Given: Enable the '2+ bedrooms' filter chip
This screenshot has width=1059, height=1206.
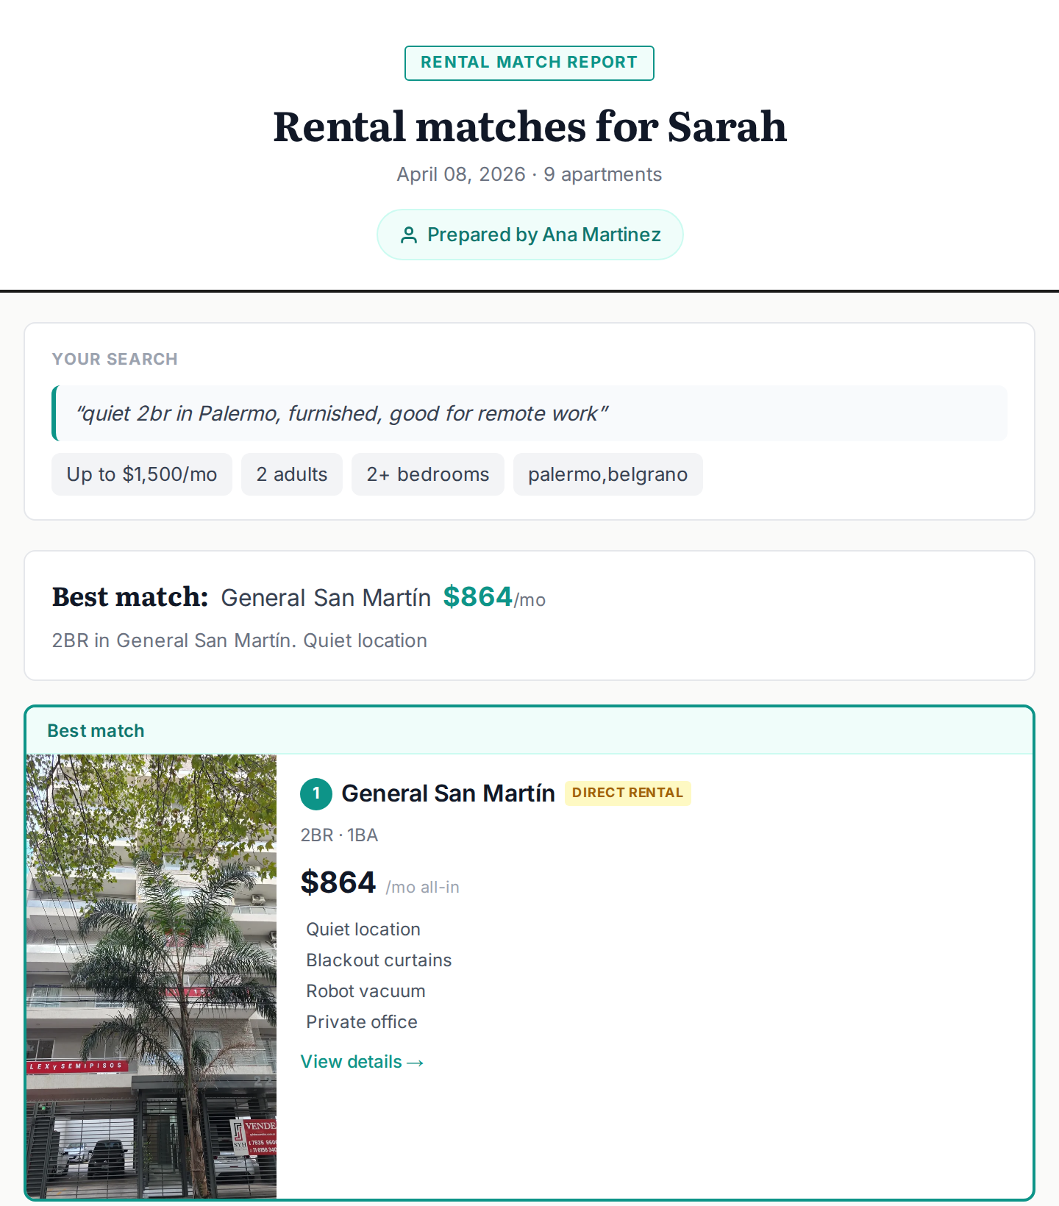Looking at the screenshot, I should point(428,474).
